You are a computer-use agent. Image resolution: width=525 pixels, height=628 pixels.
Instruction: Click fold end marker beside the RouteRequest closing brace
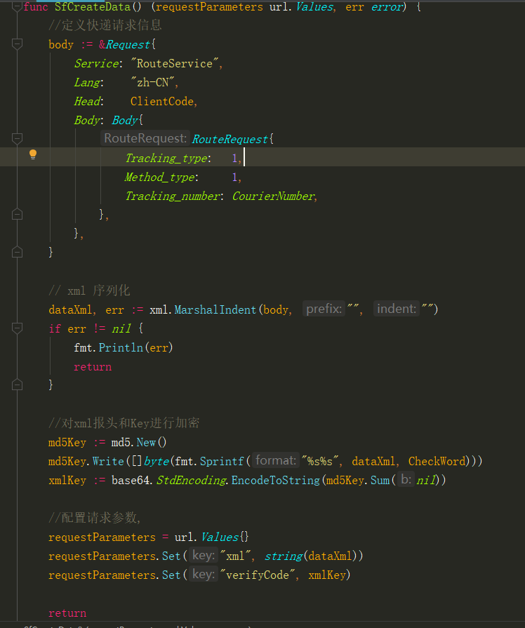tap(17, 215)
